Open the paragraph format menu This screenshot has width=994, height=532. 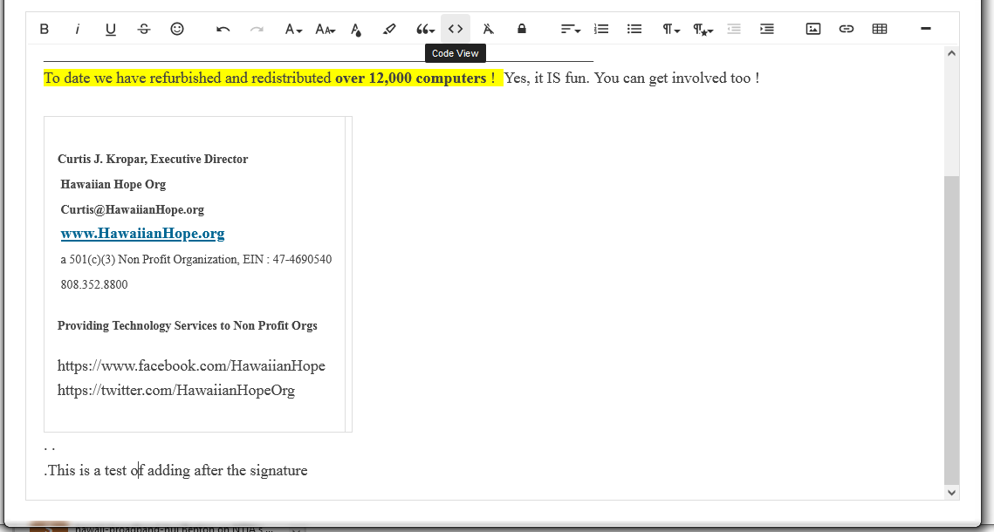pos(671,29)
